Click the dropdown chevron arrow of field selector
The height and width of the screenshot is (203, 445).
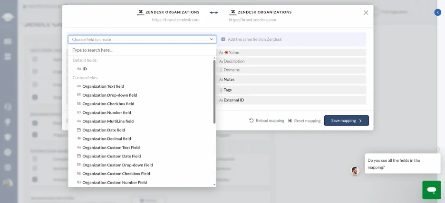point(212,39)
